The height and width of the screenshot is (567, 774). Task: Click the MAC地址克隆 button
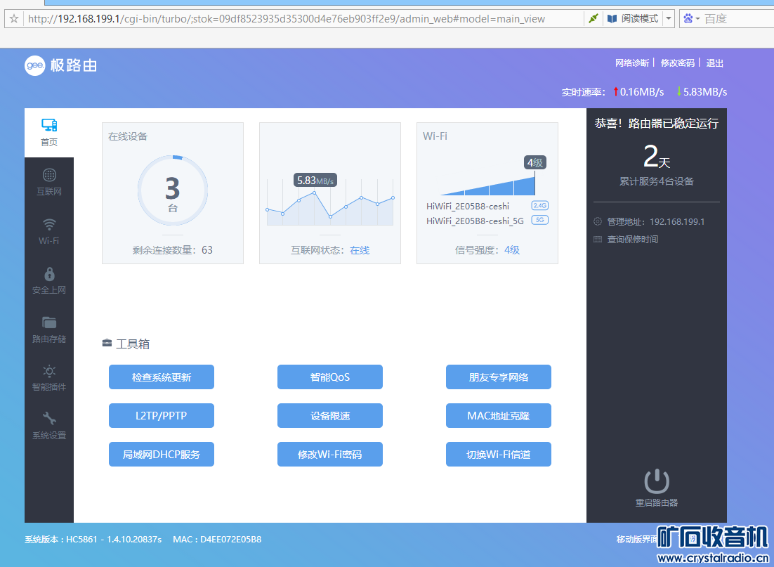point(499,416)
